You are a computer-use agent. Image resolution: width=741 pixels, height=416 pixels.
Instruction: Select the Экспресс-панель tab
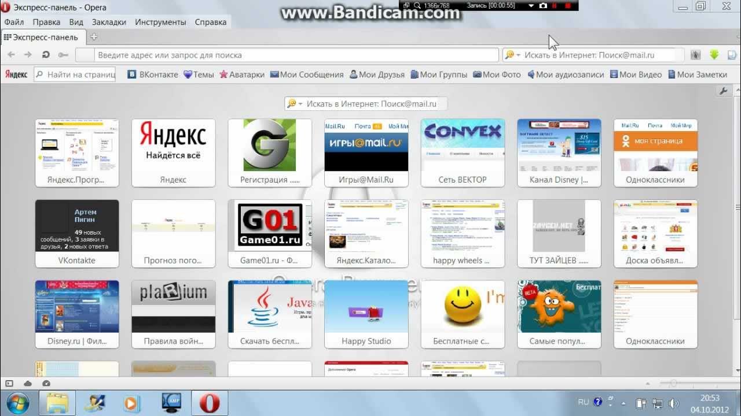[x=43, y=37]
